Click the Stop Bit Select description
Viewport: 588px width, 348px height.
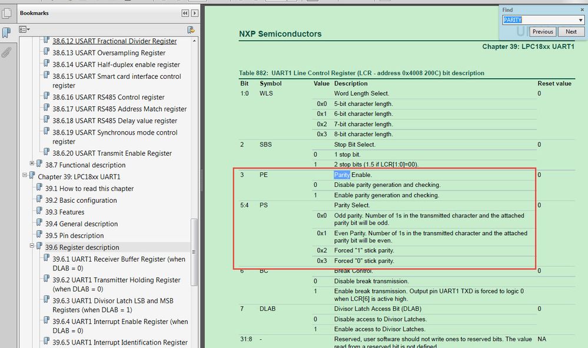tap(354, 145)
